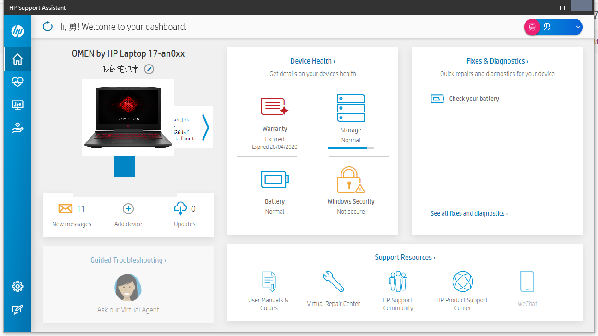Expand the account dropdown in the header
Image resolution: width=598 pixels, height=336 pixels.
click(577, 27)
